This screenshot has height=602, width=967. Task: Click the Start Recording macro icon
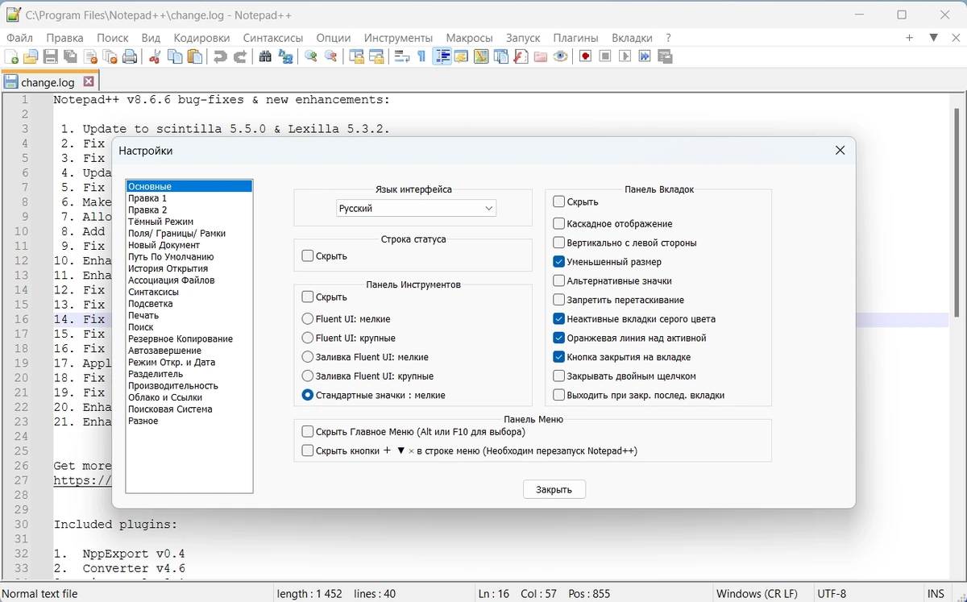click(x=585, y=56)
